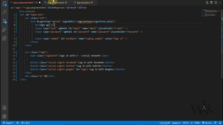Click 'Log in with Facebook' text on line 15
This screenshot has width=223, height=125.
pyautogui.click(x=91, y=62)
